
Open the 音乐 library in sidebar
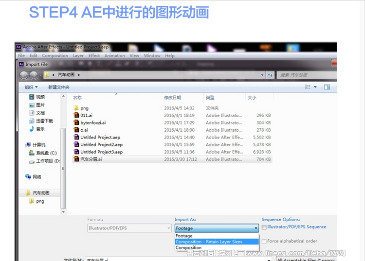click(37, 129)
